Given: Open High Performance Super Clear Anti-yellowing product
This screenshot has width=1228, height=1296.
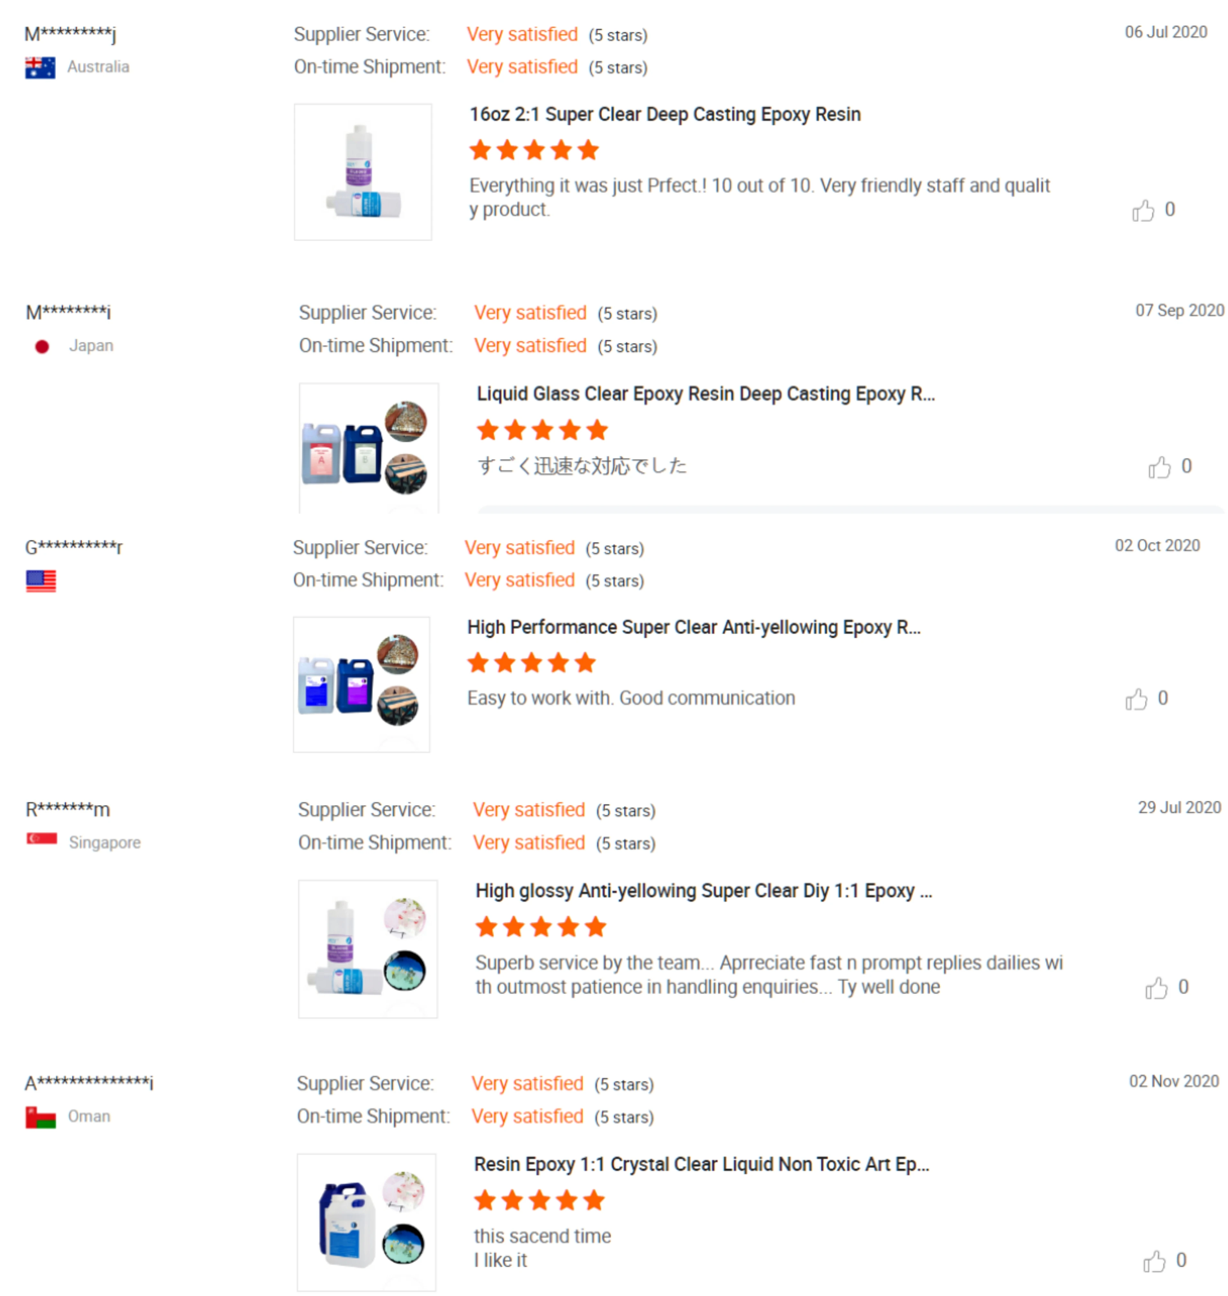Looking at the screenshot, I should (693, 627).
